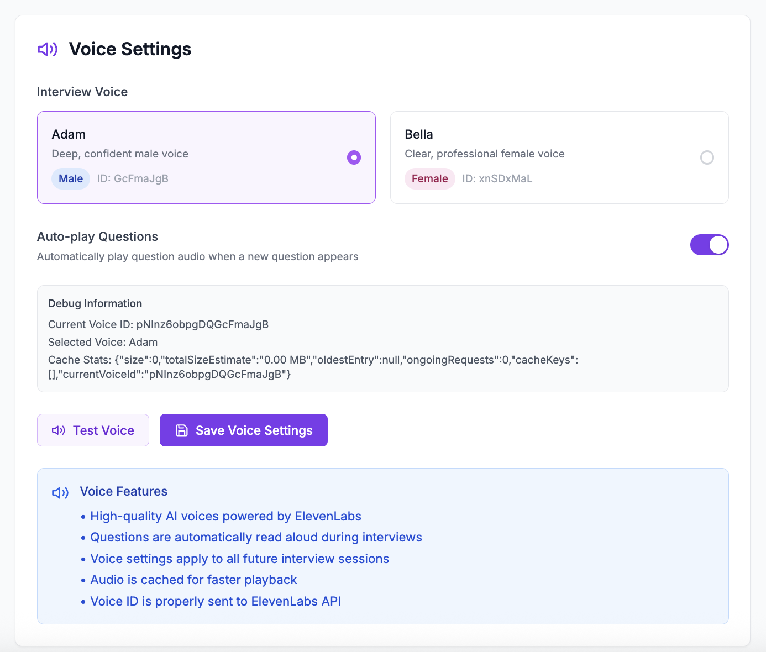Screen dimensions: 766x652
Task: Disable the Auto-play Questions toggle
Action: click(x=709, y=245)
